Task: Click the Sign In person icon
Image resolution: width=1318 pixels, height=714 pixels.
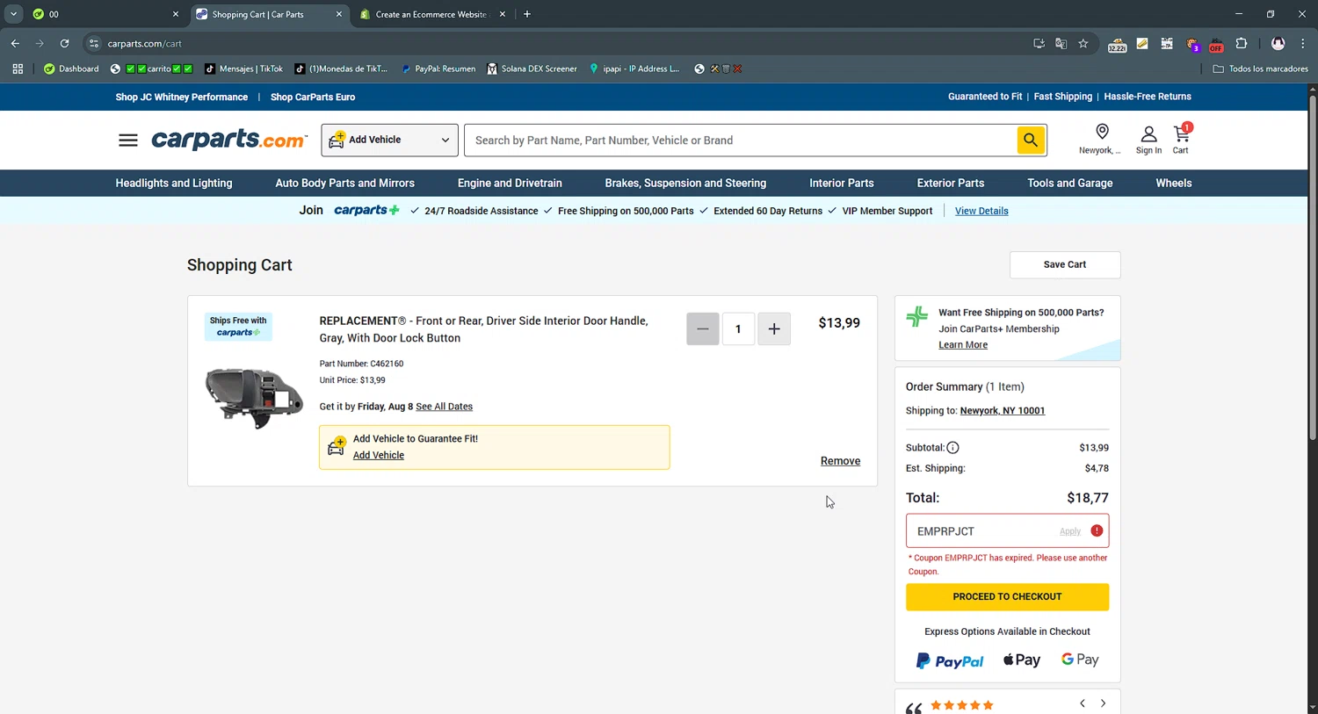Action: coord(1148,134)
